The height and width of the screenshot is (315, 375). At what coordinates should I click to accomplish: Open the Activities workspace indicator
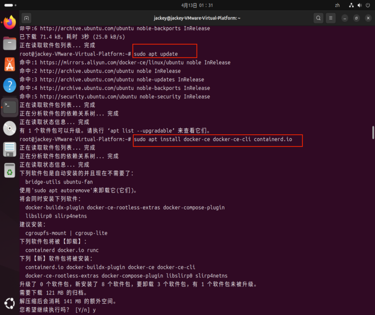[x=10, y=5]
